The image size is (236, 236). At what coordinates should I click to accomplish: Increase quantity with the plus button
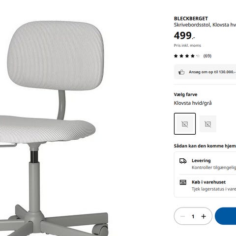click(x=204, y=216)
